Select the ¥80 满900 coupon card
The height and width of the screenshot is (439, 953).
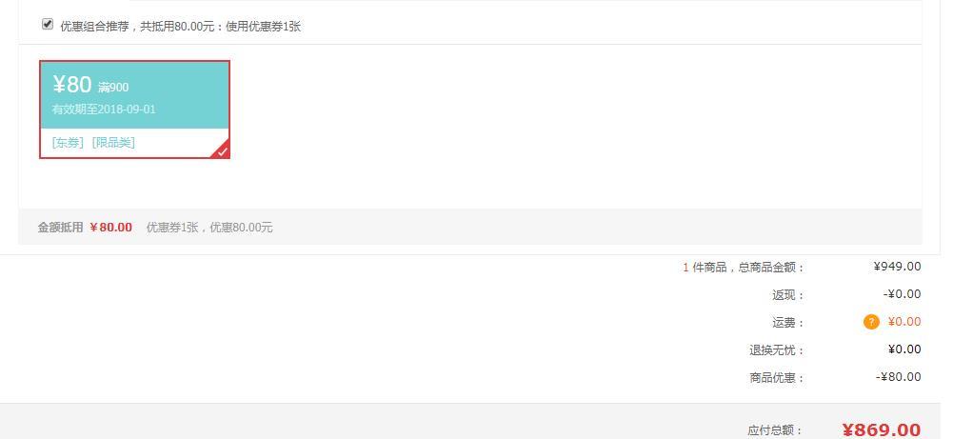[134, 110]
